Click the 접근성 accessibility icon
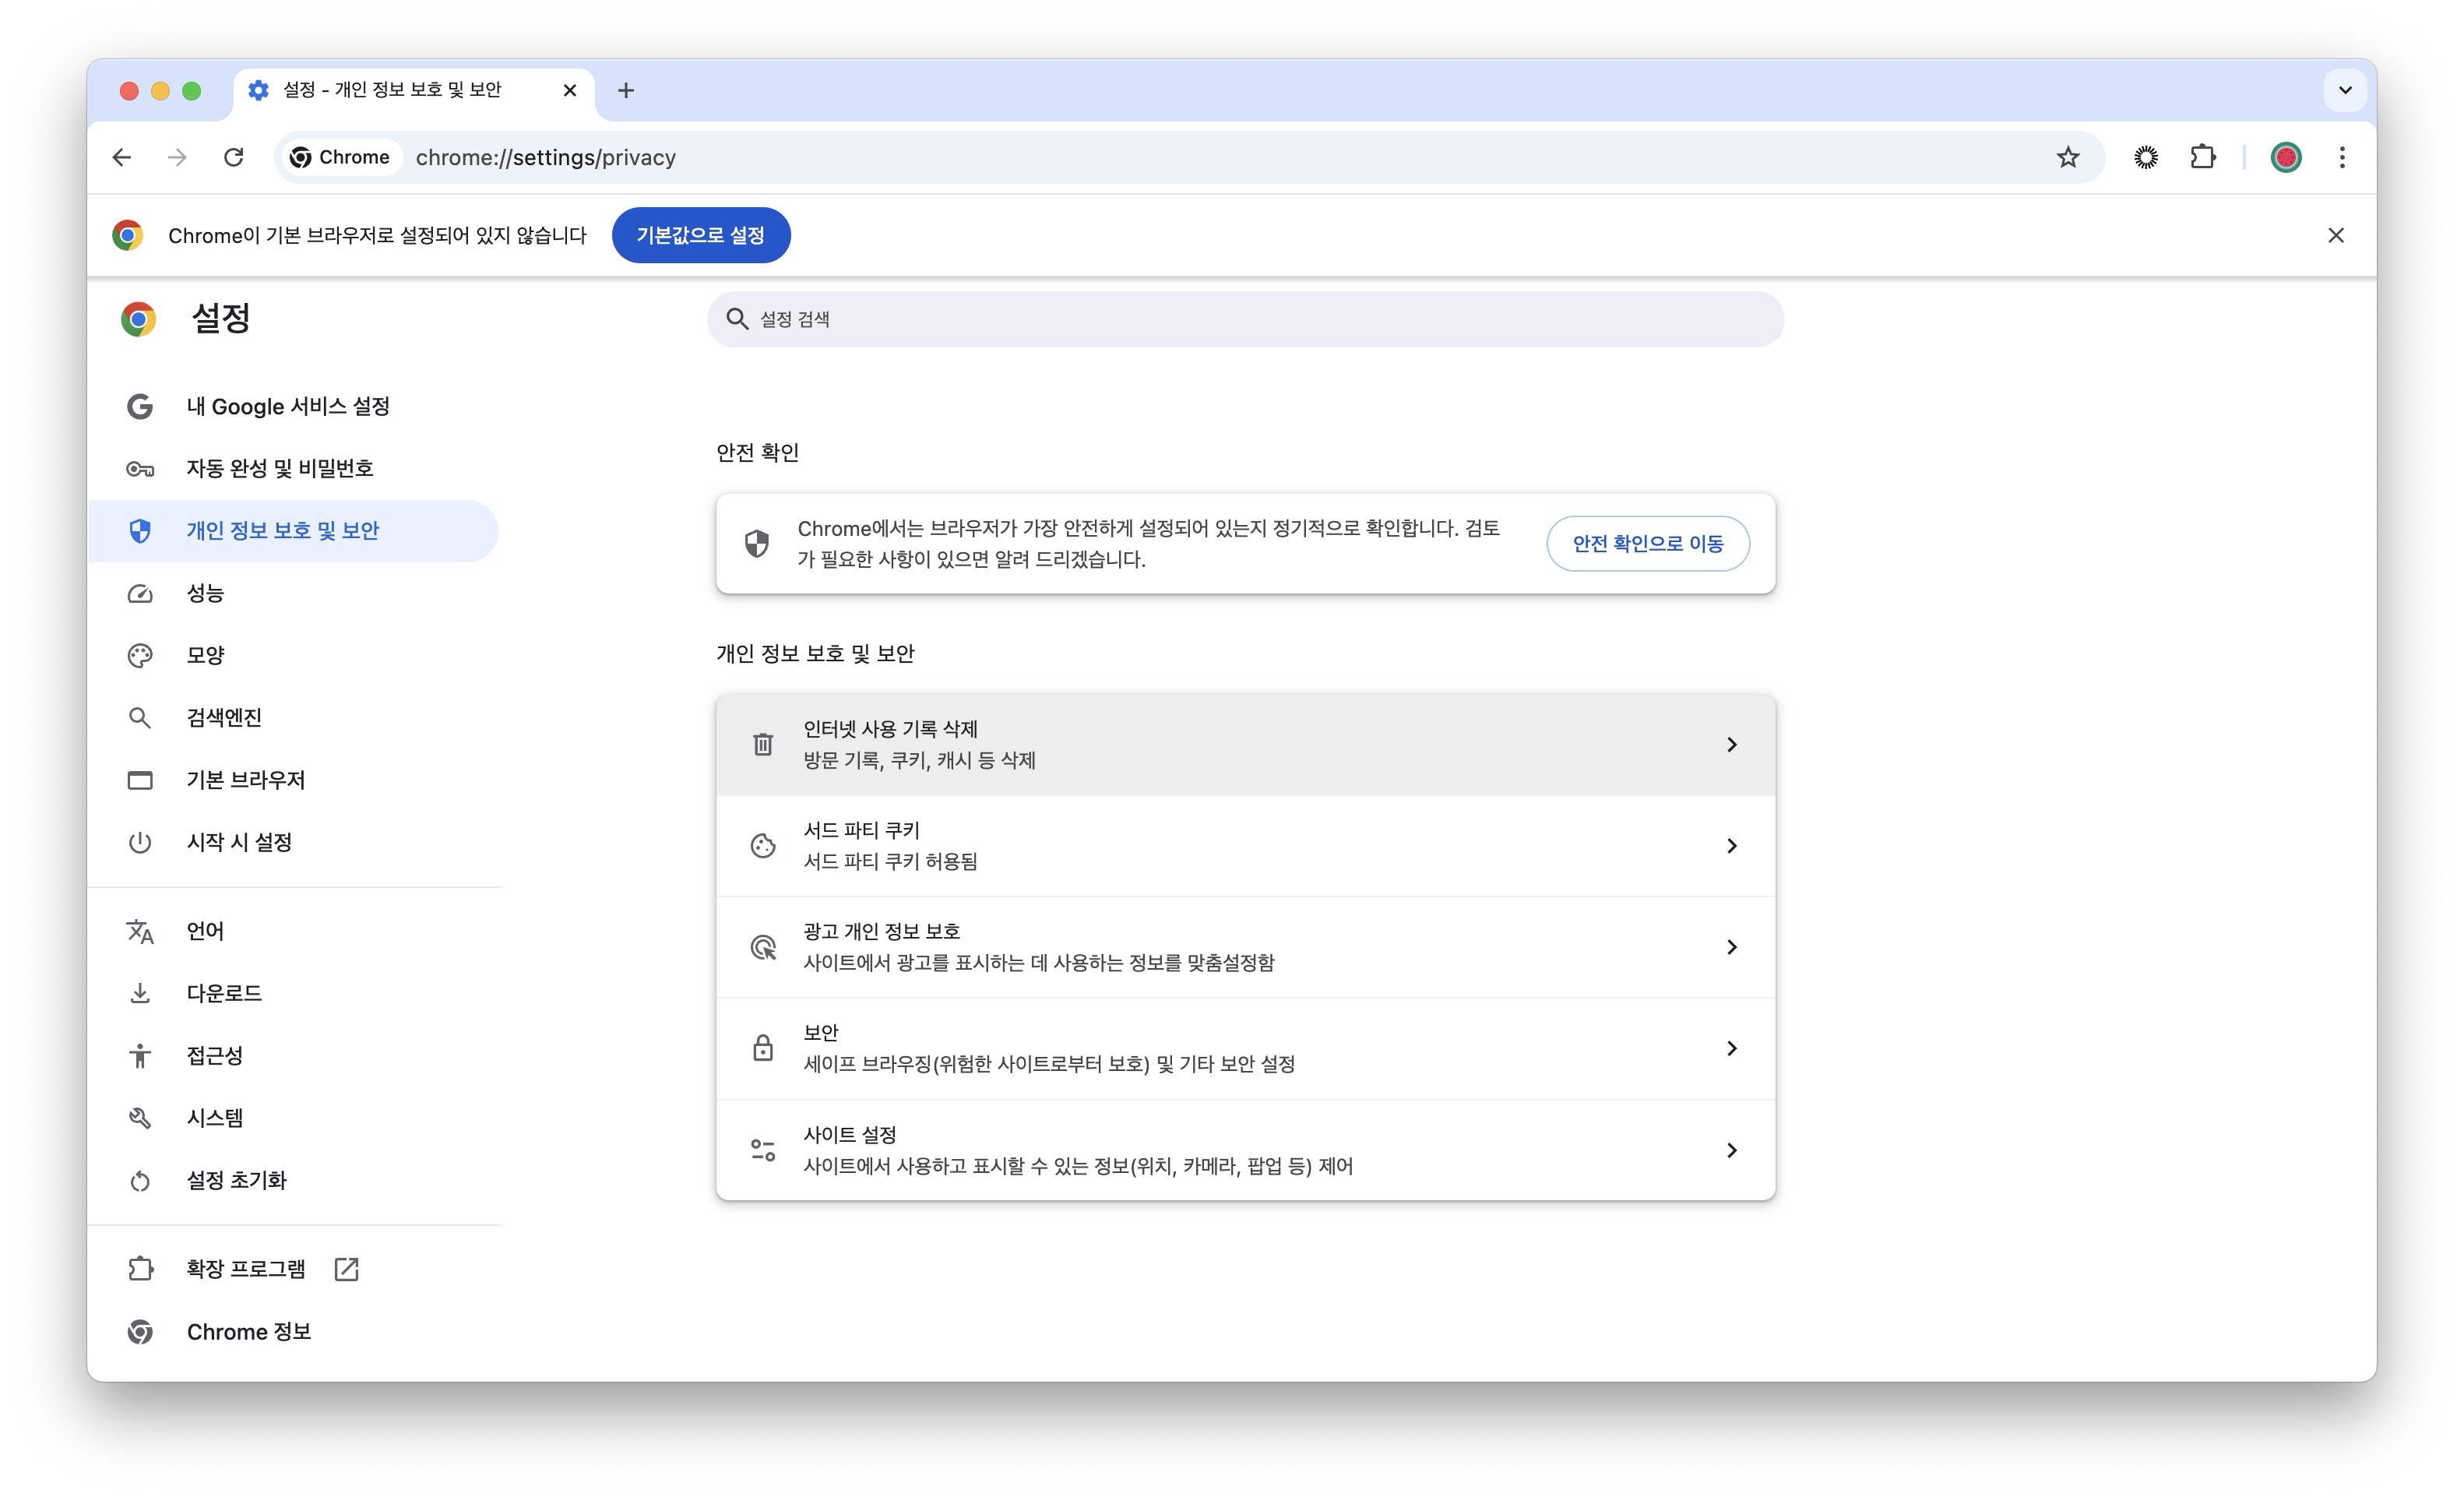The image size is (2464, 1497). tap(140, 1055)
